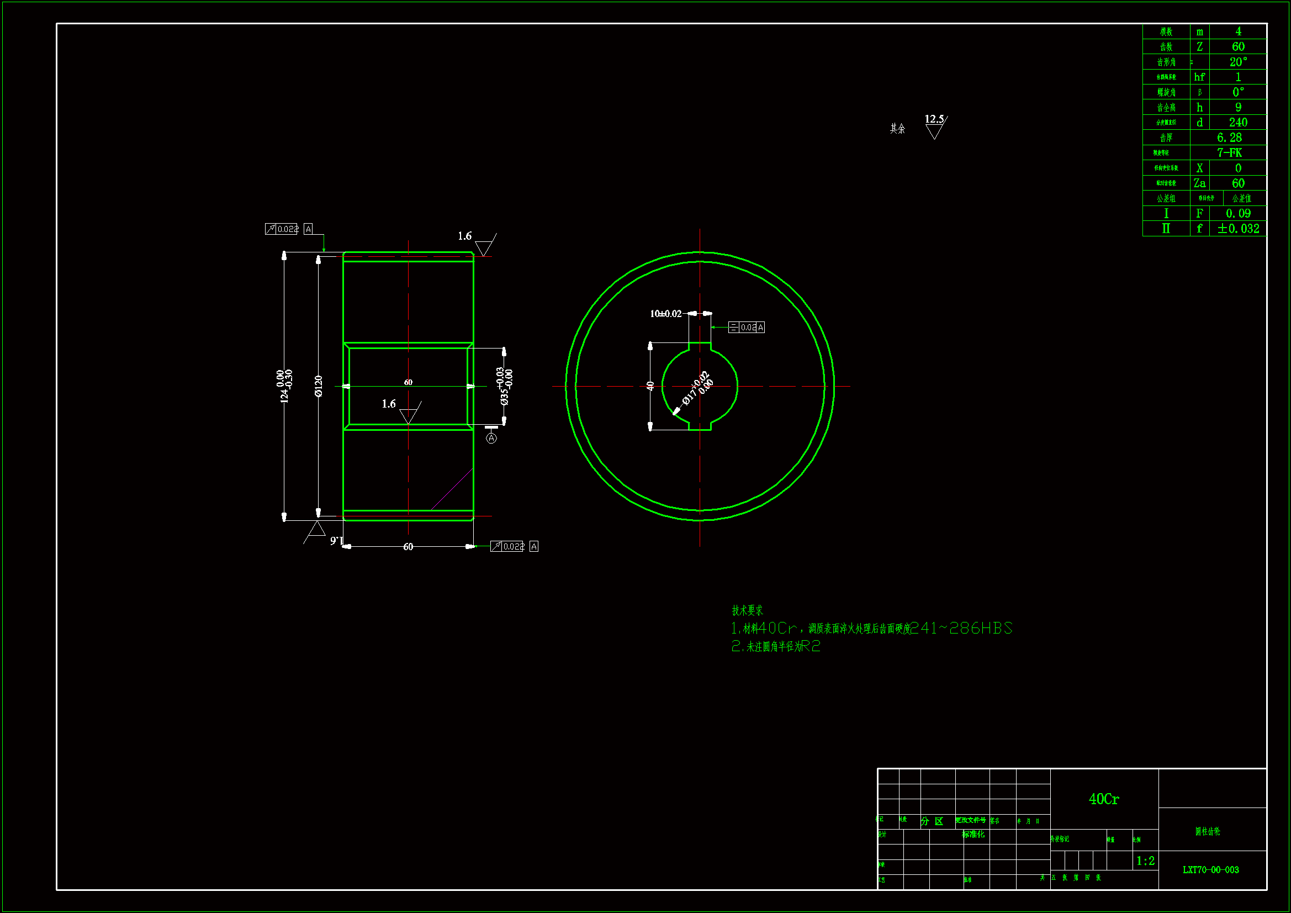Click the 241~286HBS technical requirement text
The image size is (1291, 913).
point(961,629)
